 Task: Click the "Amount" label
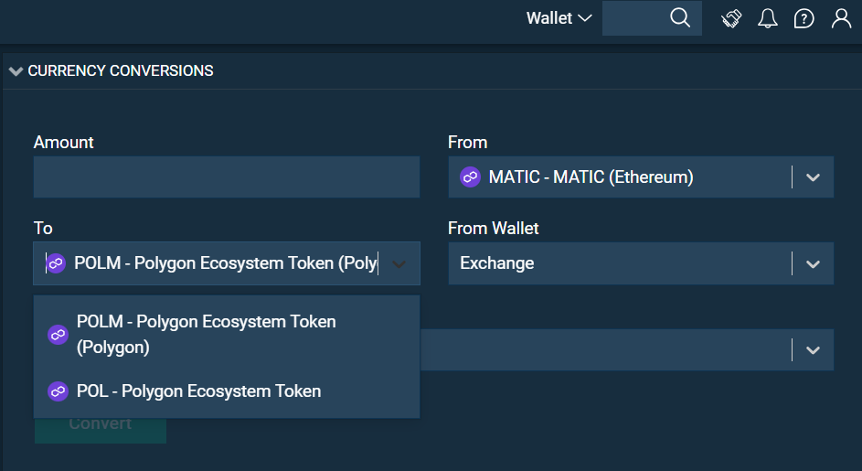[x=64, y=143]
